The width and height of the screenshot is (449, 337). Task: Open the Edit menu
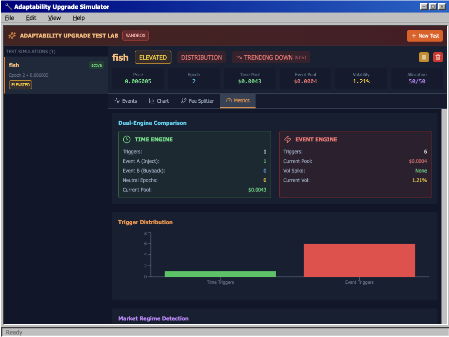pos(31,18)
